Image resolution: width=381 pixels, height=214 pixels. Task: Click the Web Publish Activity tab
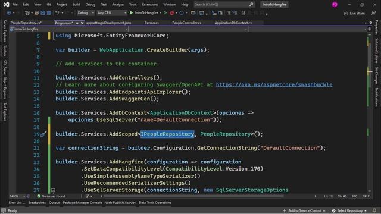[x=120, y=203]
